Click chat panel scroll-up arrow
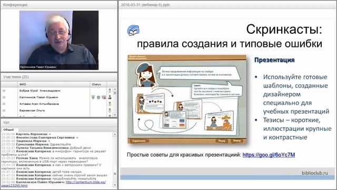Viewport: 337px width, 190px height. (x=115, y=134)
